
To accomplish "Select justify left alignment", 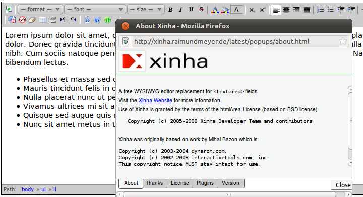I will click(x=276, y=10).
